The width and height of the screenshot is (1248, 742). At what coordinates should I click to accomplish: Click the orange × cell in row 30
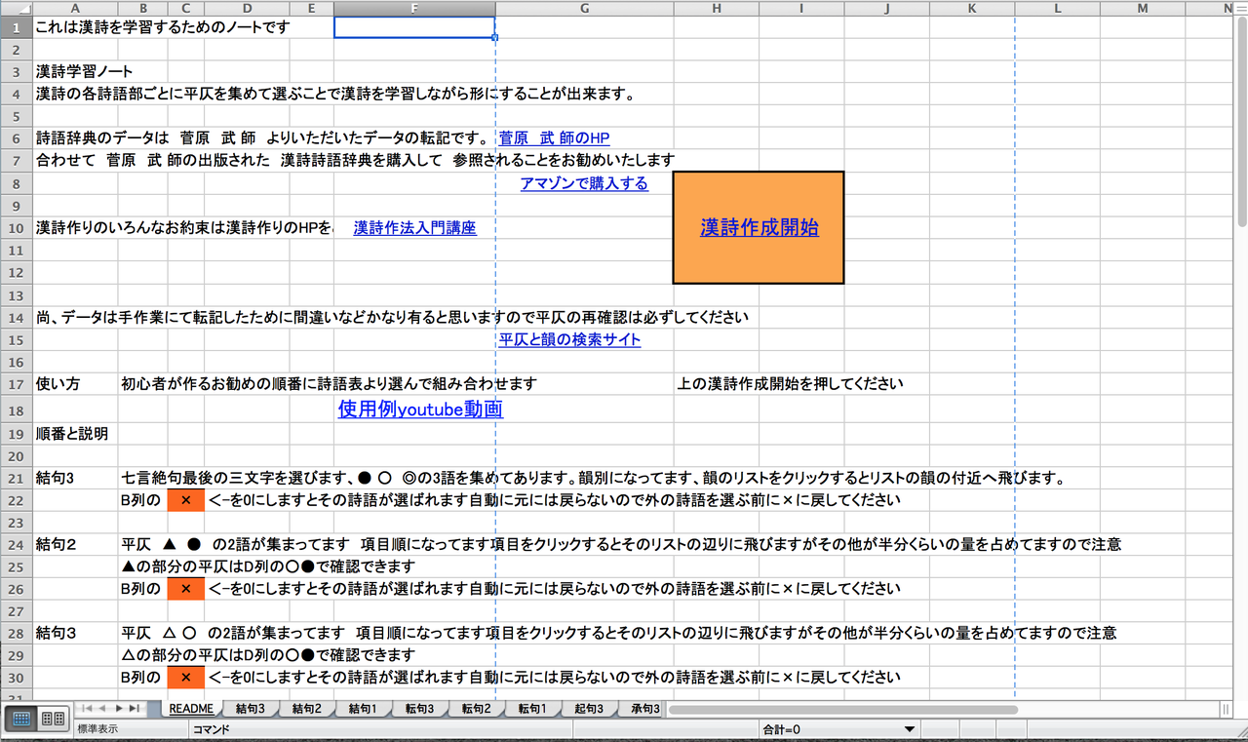pyautogui.click(x=185, y=676)
